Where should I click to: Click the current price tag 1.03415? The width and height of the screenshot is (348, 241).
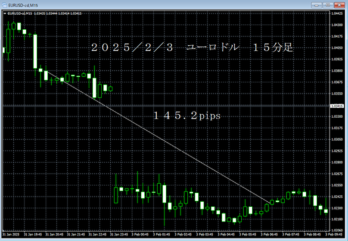[338, 106]
